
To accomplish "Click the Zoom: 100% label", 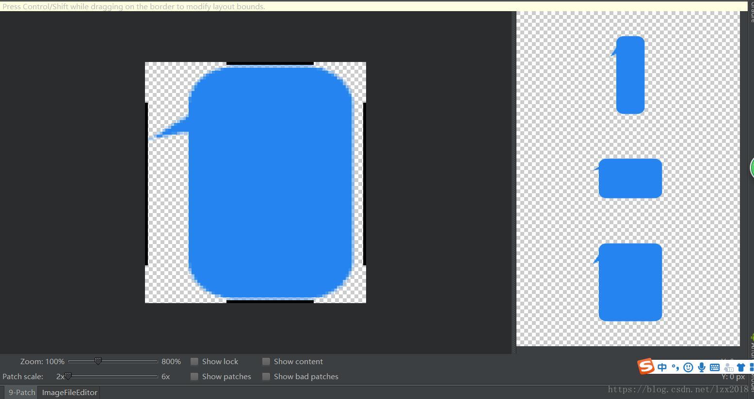I will click(42, 361).
